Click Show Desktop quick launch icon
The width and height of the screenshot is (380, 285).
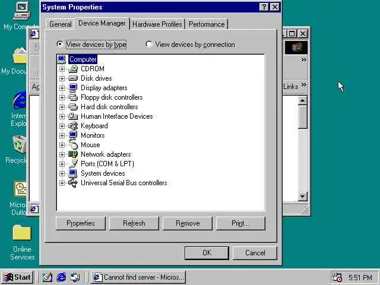point(47,277)
